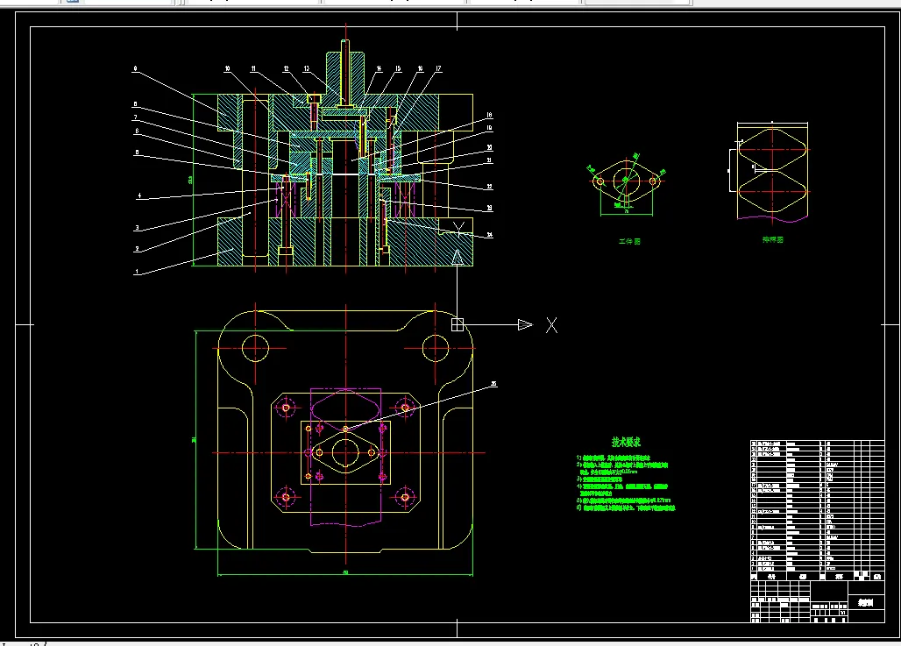The image size is (901, 646).
Task: Select part callout number 3
Action: [137, 228]
